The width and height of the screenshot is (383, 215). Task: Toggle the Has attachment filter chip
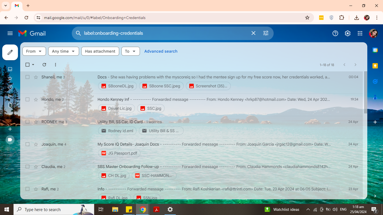point(100,51)
